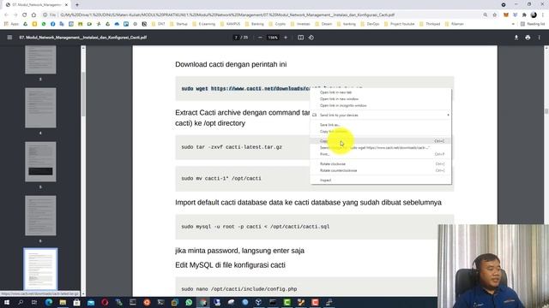The image size is (549, 308).
Task: Open taskbar search
Action: (x=21, y=302)
